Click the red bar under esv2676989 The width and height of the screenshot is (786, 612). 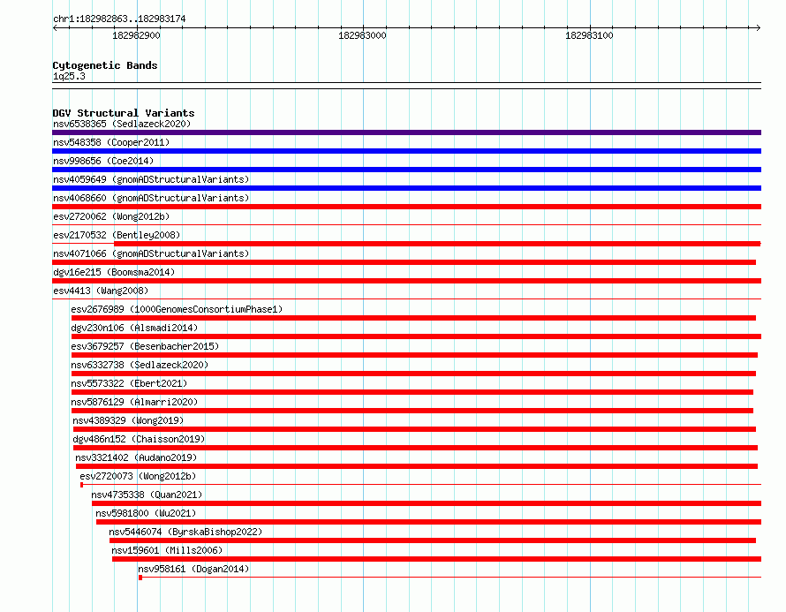413,318
